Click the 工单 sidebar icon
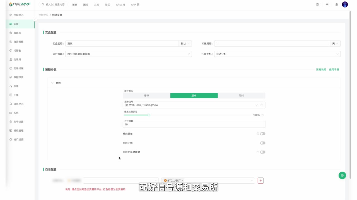Screen dimensions: 357x200 click(x=11, y=95)
